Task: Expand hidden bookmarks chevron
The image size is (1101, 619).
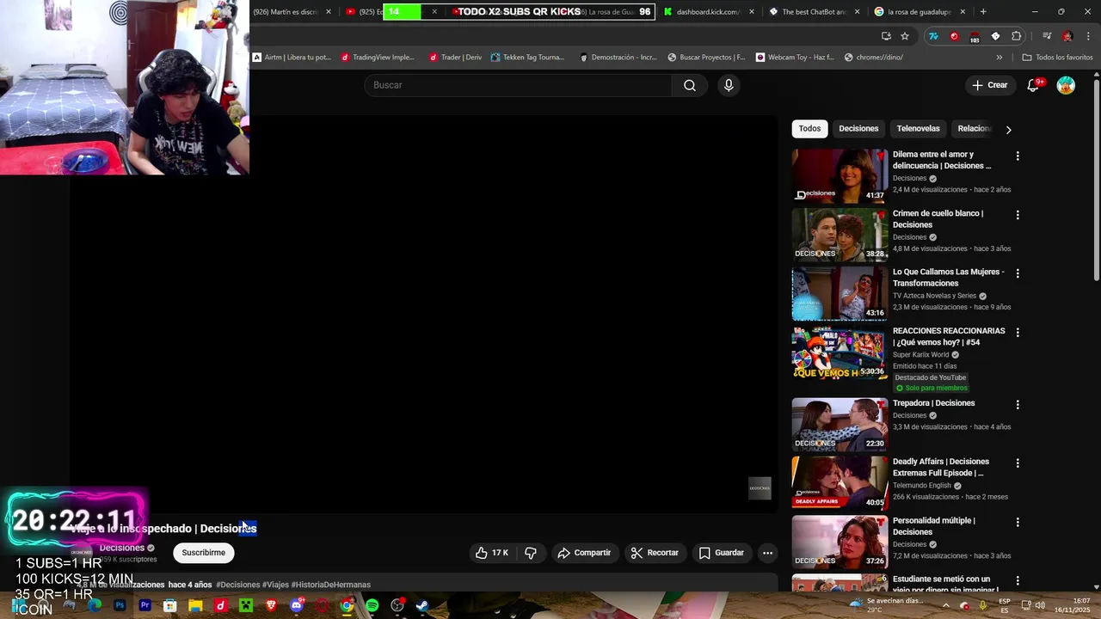Action: (x=999, y=58)
